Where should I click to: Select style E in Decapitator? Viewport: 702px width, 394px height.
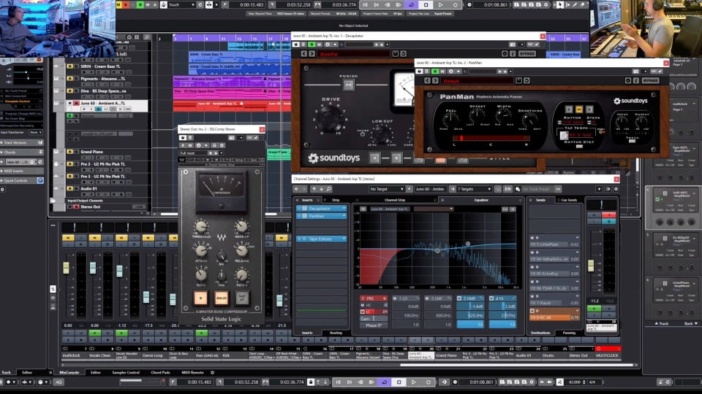[x=396, y=158]
